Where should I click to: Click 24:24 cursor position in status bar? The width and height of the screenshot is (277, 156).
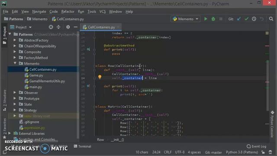pyautogui.click(x=156, y=152)
